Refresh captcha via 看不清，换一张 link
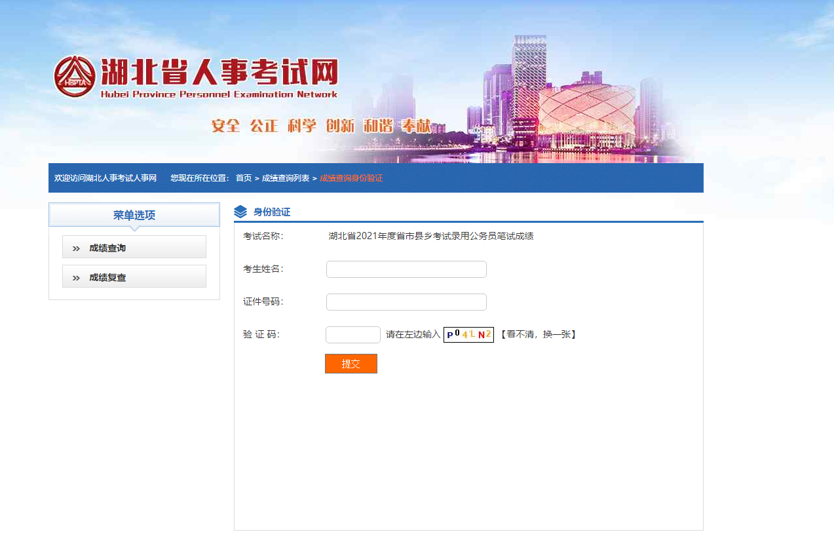The image size is (834, 534). coord(538,335)
